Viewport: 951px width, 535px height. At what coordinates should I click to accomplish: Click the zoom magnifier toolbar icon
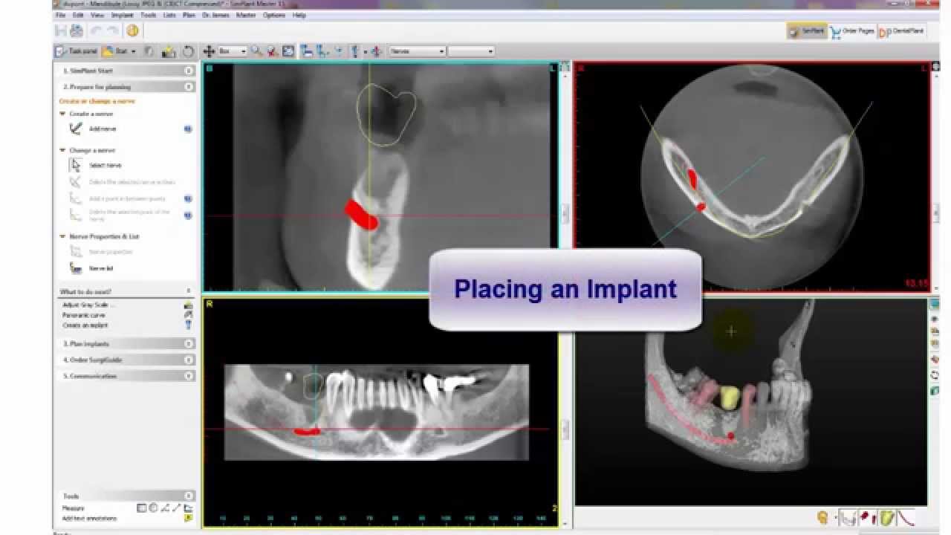[254, 51]
